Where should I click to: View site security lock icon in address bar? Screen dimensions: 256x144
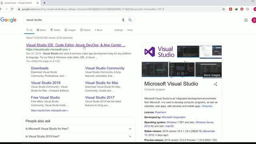pyautogui.click(x=19, y=9)
